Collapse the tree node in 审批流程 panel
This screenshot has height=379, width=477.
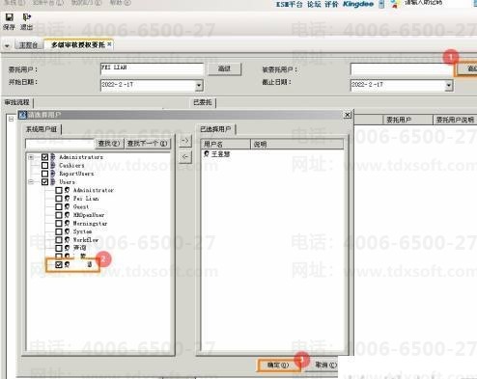click(x=11, y=120)
